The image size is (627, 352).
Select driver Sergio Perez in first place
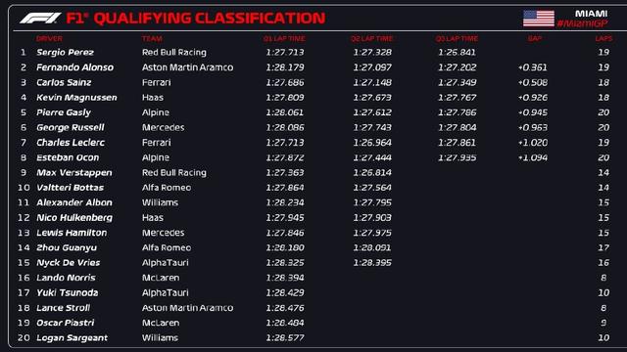(66, 52)
